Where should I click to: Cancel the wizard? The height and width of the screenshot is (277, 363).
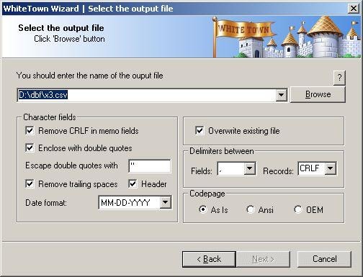tap(324, 259)
